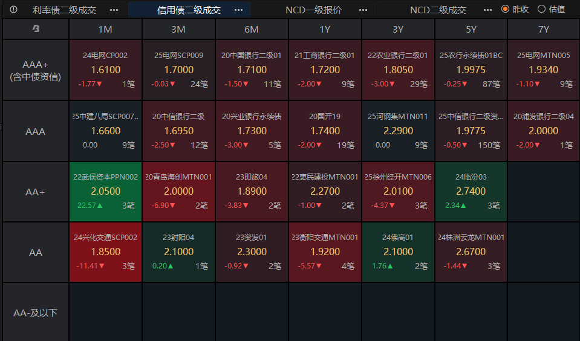Open the 25中建八局SCP007 cell
Viewport: 580px width, 341px height.
coord(105,131)
